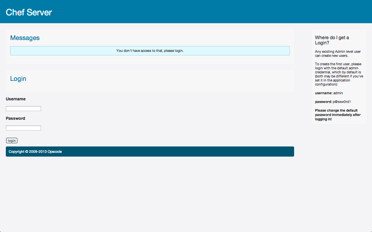
Task: Click the Messages section heading
Action: pos(25,38)
